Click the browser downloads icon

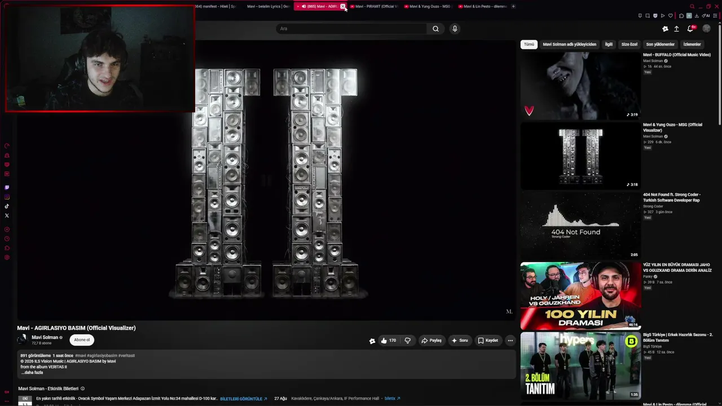(x=697, y=16)
